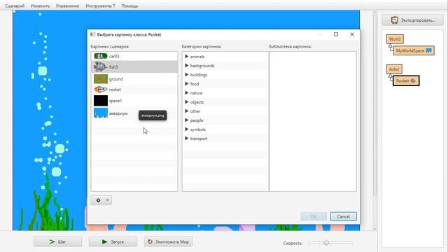Expand the objects category
The height and width of the screenshot is (252, 448).
click(187, 102)
